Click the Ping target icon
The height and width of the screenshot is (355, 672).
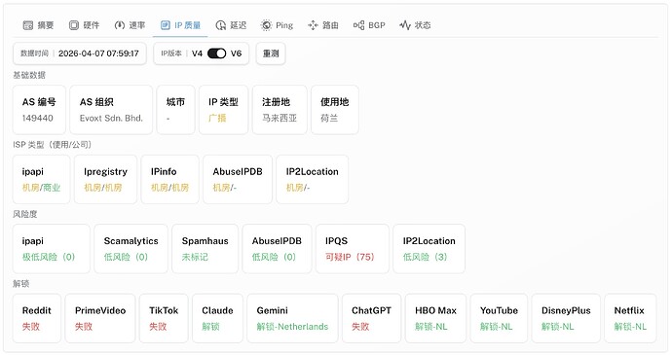[x=266, y=25]
